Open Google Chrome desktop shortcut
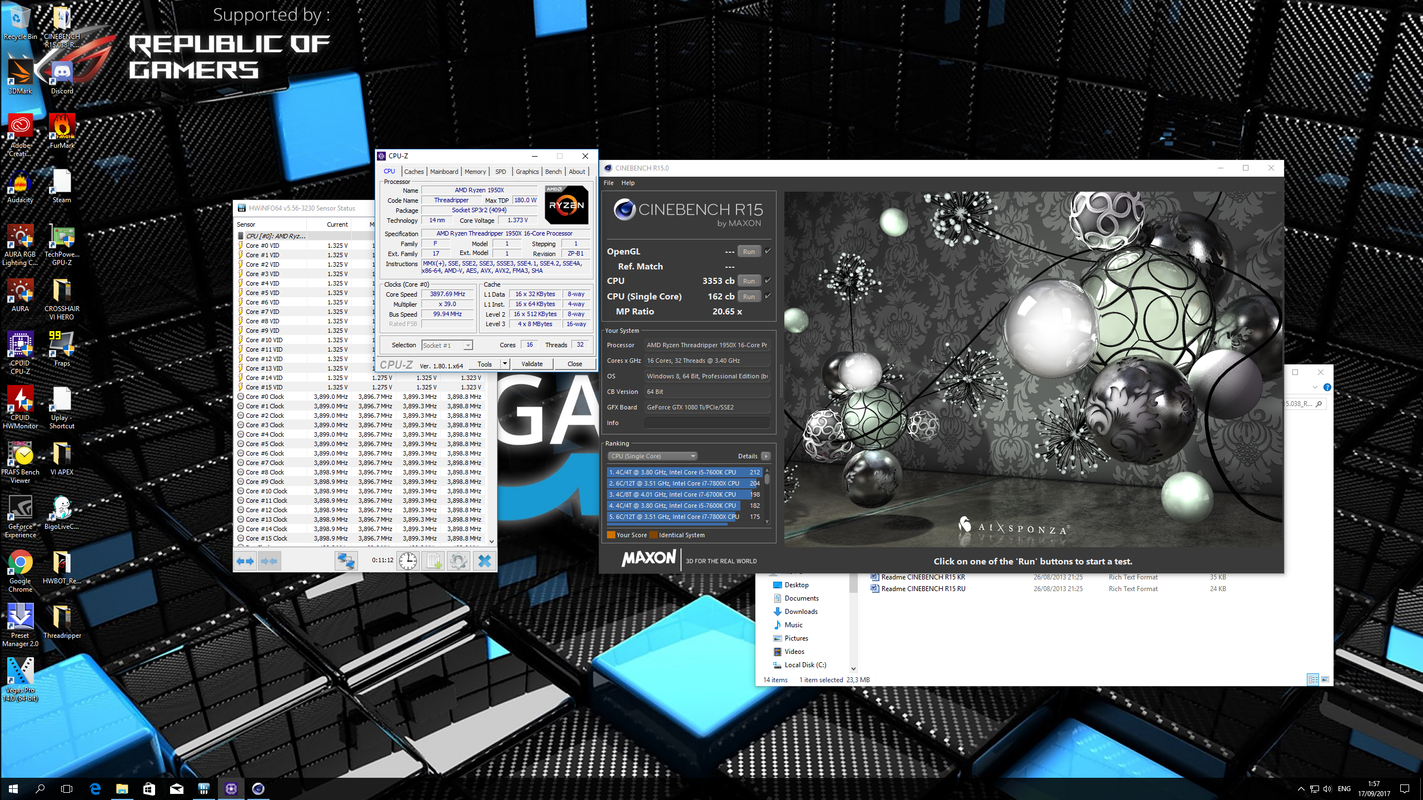This screenshot has height=800, width=1423. [x=21, y=571]
